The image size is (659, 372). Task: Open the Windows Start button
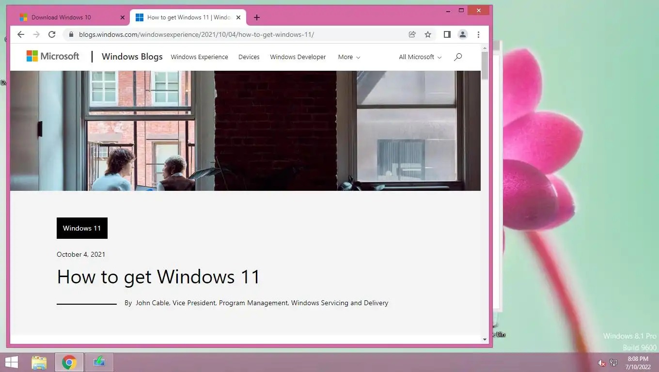point(11,362)
